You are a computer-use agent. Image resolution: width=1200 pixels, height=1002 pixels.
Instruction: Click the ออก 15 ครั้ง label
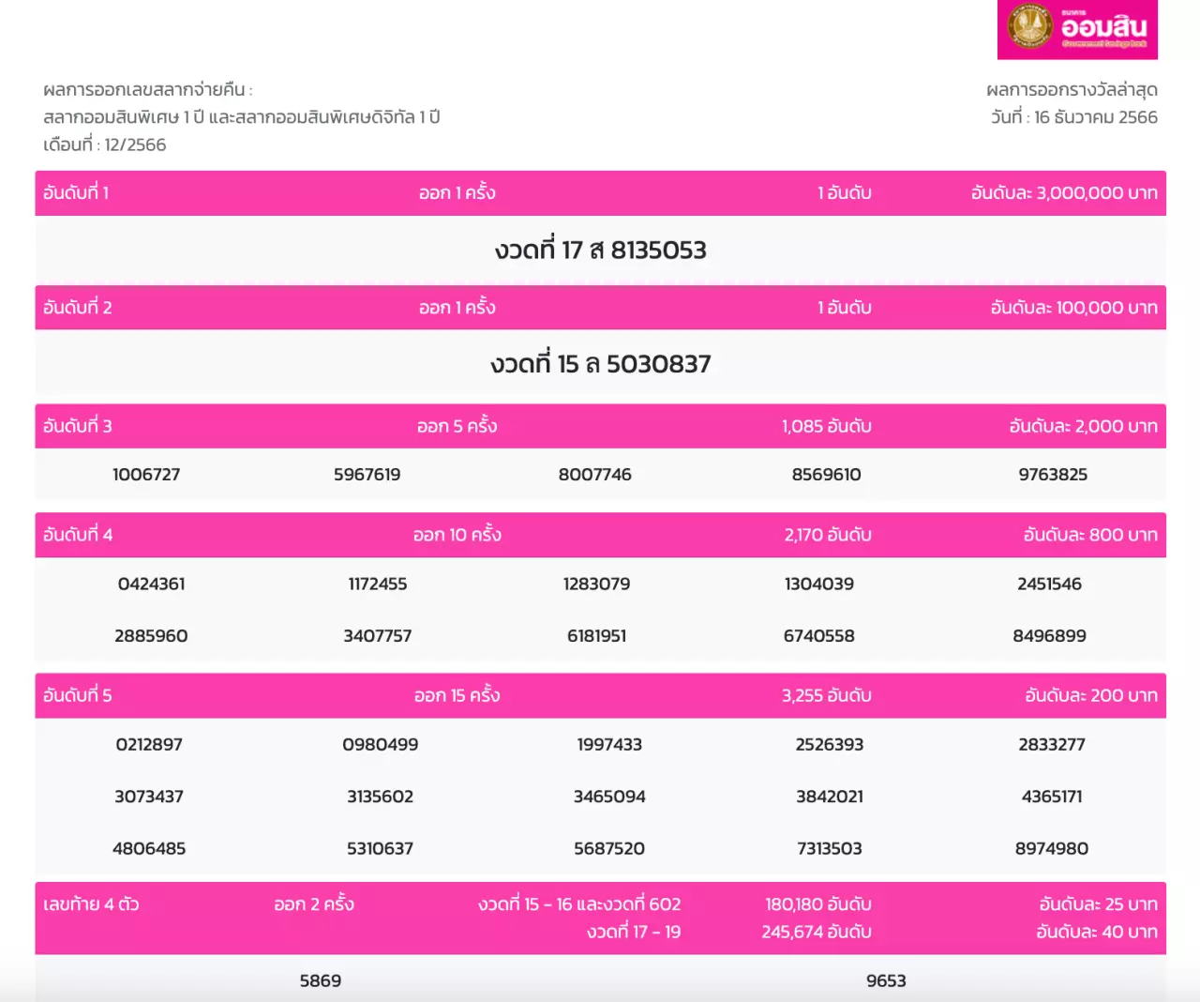(457, 695)
